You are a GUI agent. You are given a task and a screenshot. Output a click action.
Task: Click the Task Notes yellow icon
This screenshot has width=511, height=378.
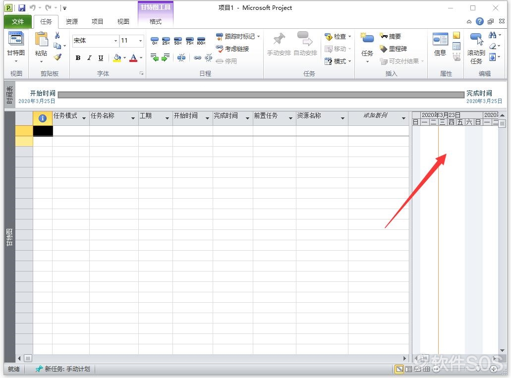[x=456, y=35]
